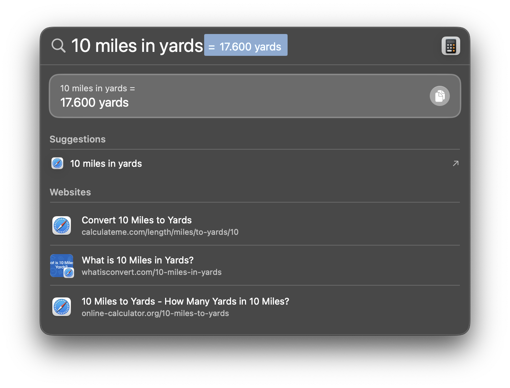Image resolution: width=510 pixels, height=388 pixels.
Task: Open "What is 10 Miles in Yards?" result
Action: pyautogui.click(x=255, y=266)
